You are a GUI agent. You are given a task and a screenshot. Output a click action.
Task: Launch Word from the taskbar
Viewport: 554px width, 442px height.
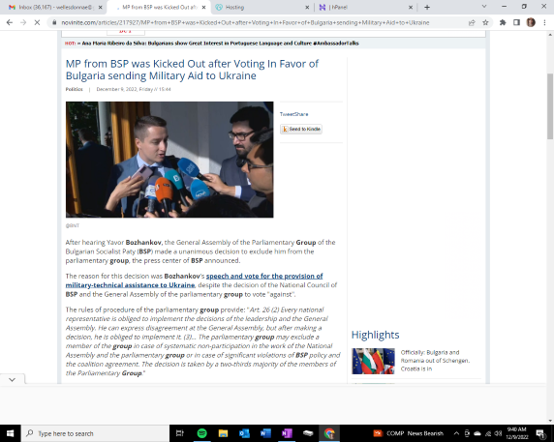[x=265, y=433]
